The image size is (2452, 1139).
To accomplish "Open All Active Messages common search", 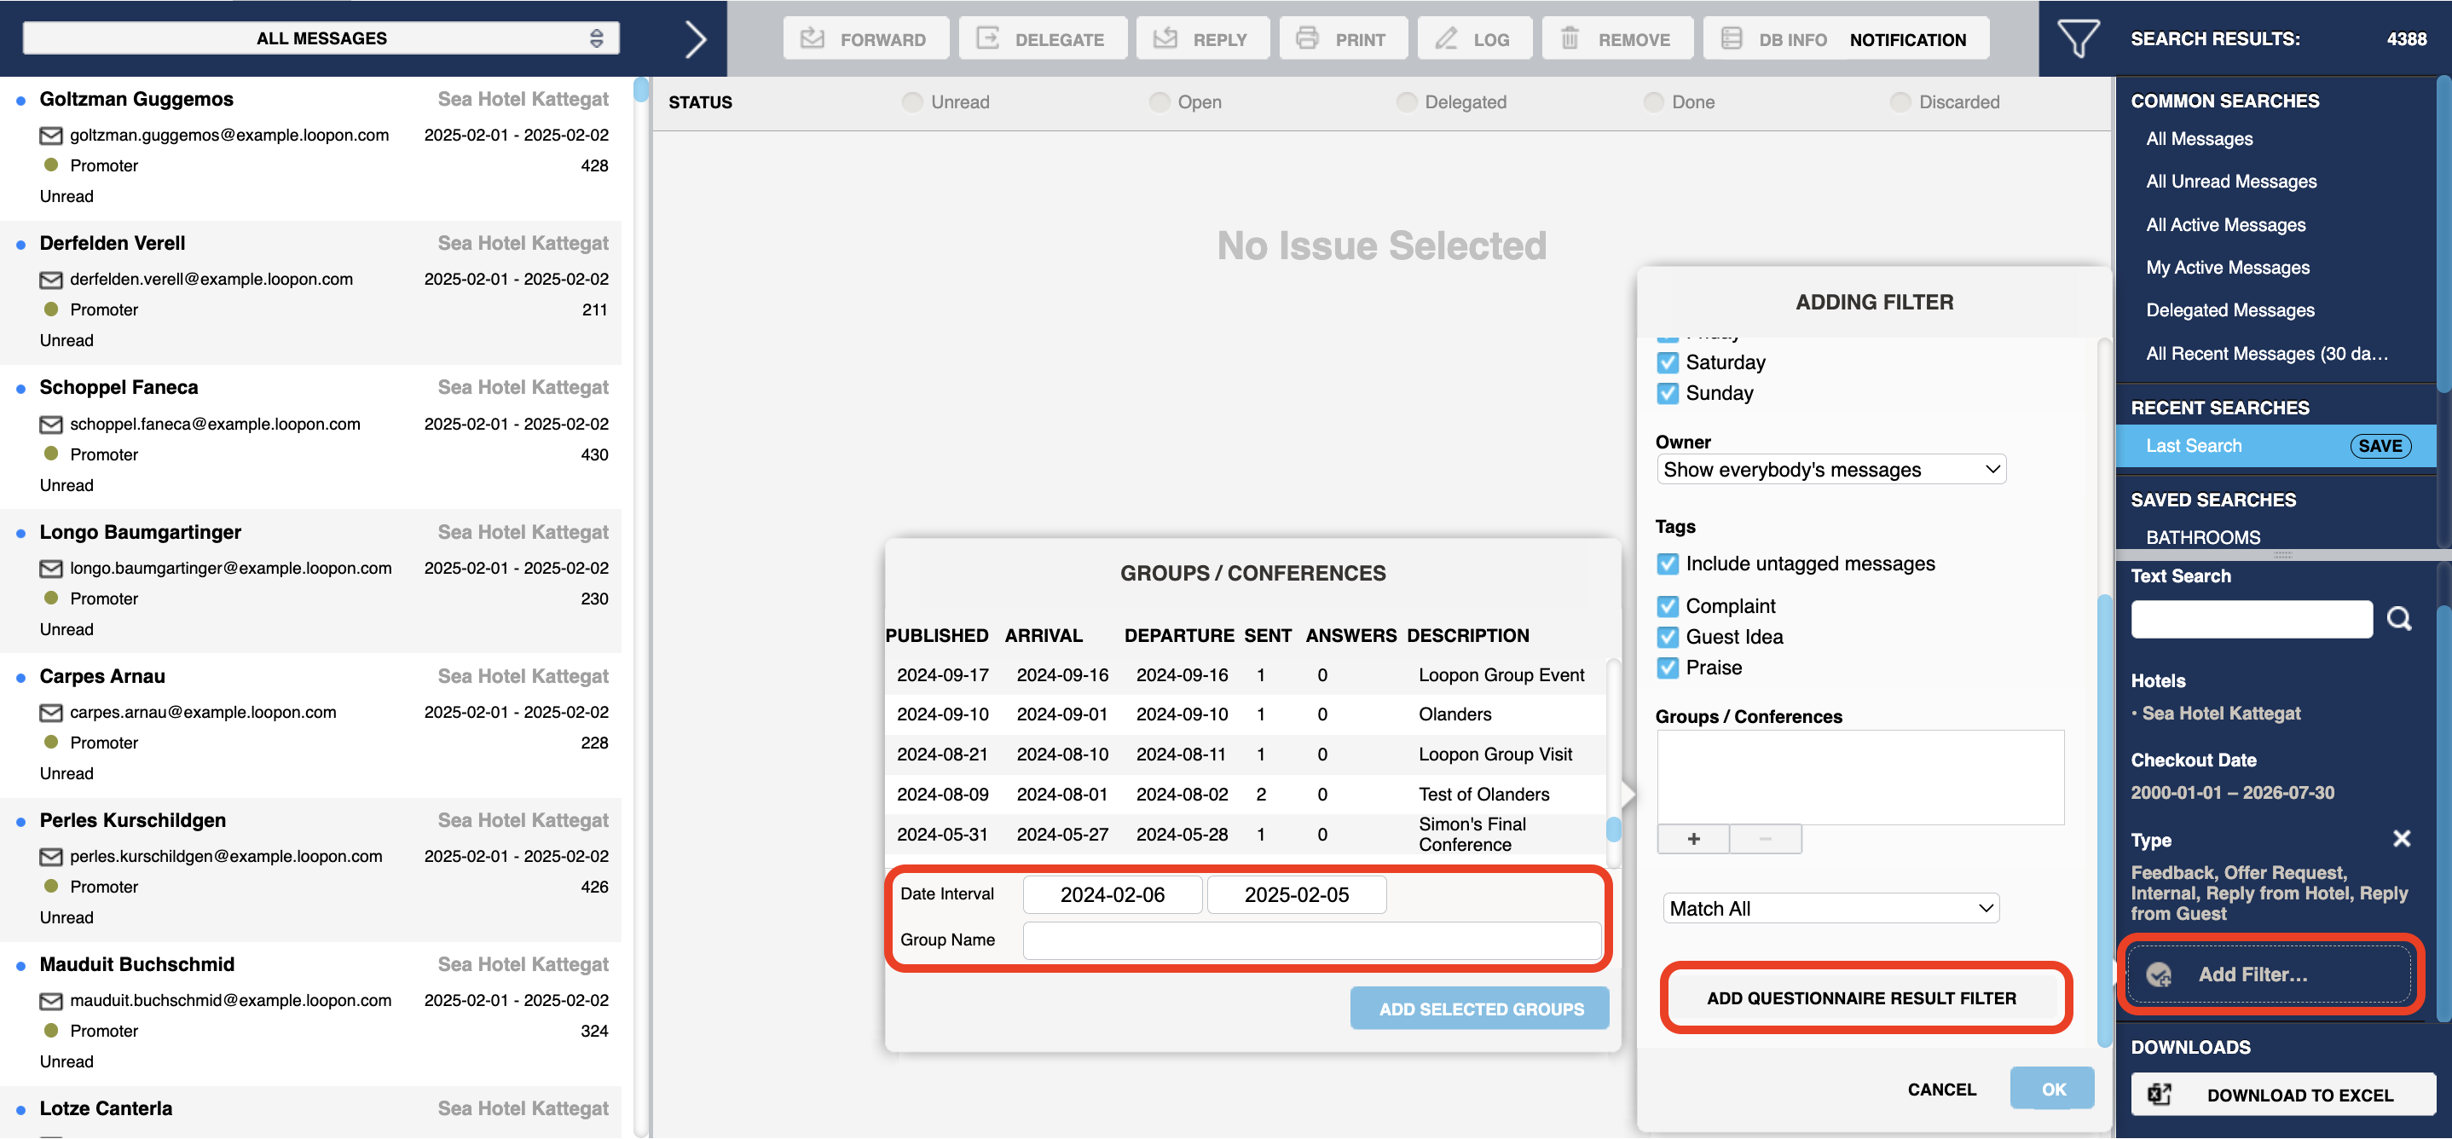I will tap(2224, 226).
